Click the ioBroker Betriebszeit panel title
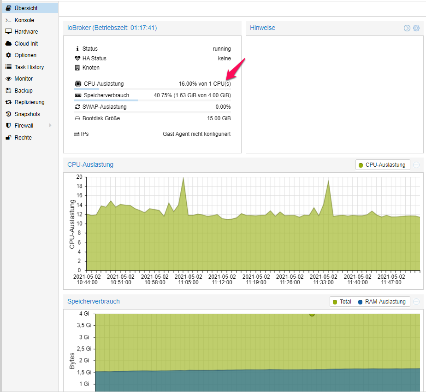Screen dimensions: 426x392 pos(112,28)
